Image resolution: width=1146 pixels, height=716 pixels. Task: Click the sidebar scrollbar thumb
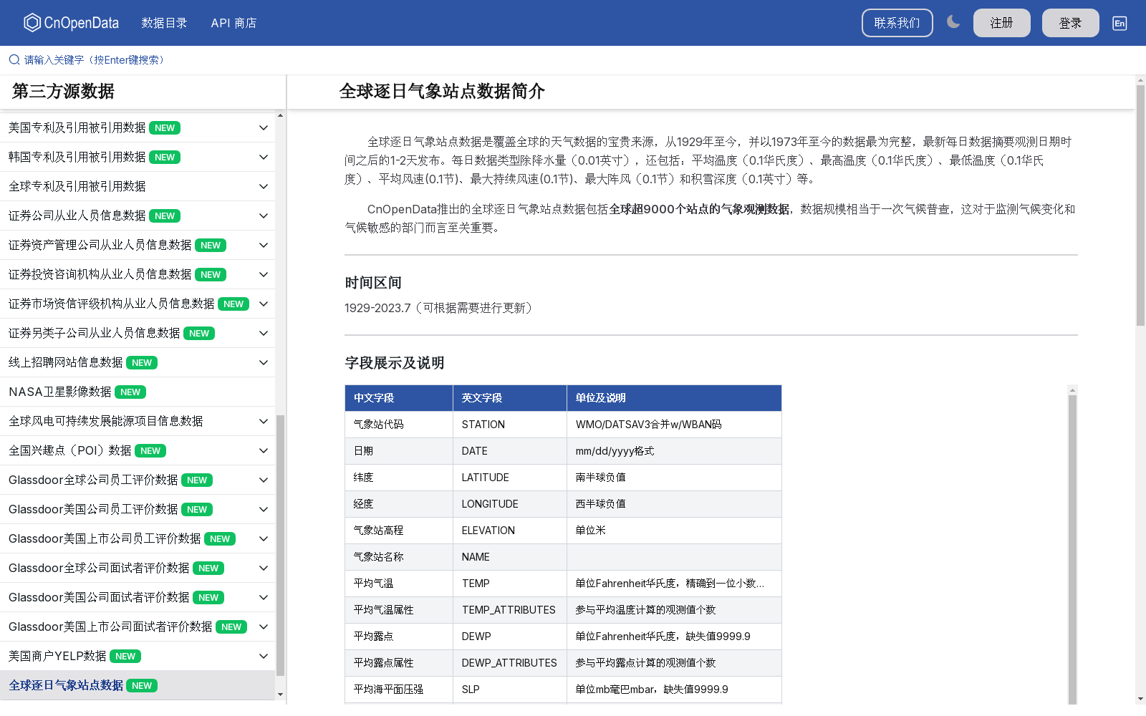click(280, 546)
